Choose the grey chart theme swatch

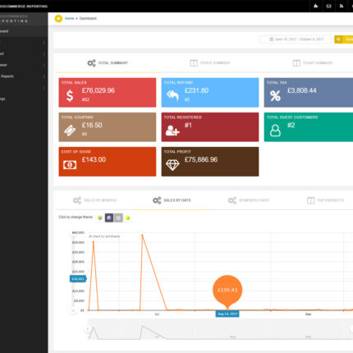pyautogui.click(x=118, y=218)
